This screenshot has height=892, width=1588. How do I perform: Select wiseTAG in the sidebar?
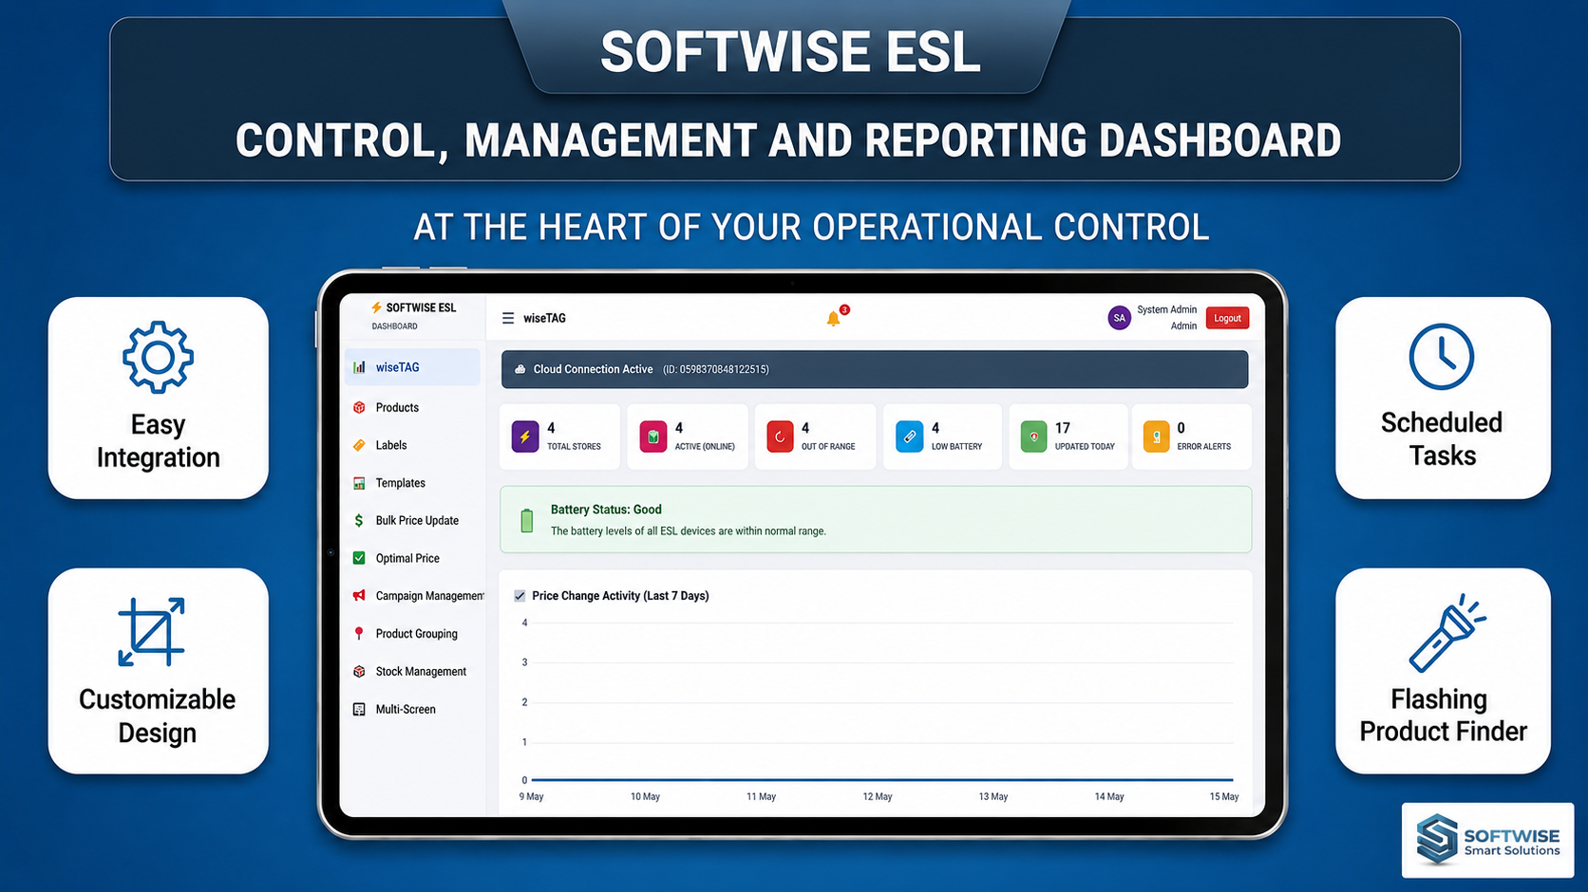click(x=412, y=367)
